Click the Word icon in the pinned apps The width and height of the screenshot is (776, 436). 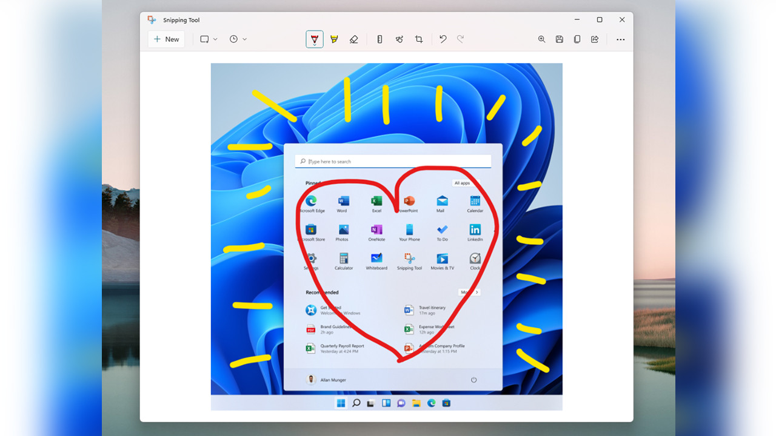tap(342, 200)
